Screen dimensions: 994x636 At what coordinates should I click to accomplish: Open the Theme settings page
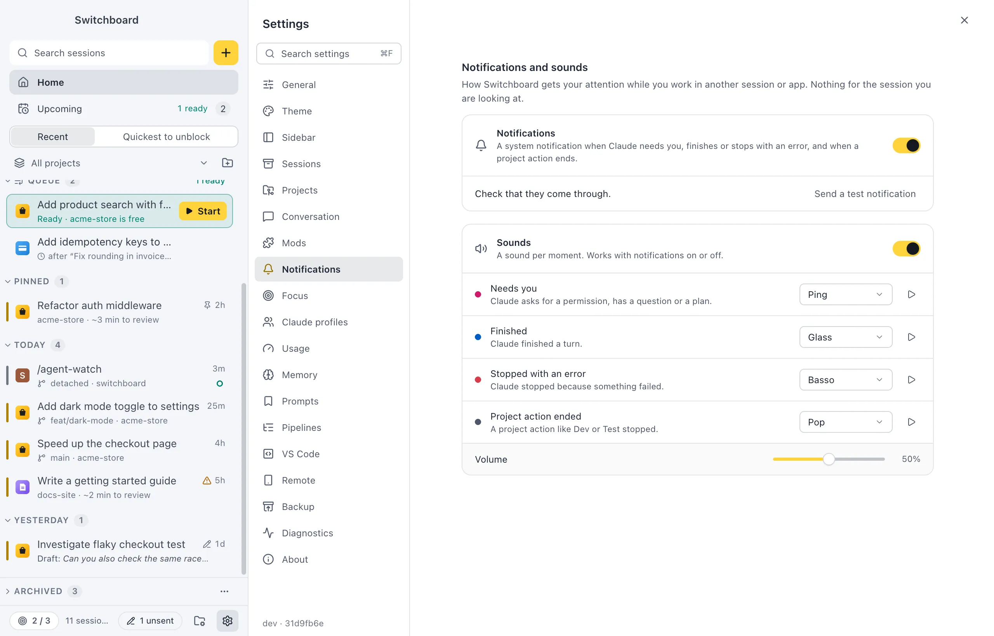[x=329, y=111]
